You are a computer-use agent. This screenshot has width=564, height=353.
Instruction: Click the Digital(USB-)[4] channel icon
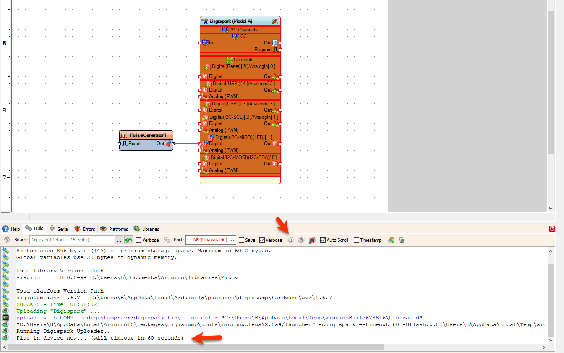[x=209, y=84]
